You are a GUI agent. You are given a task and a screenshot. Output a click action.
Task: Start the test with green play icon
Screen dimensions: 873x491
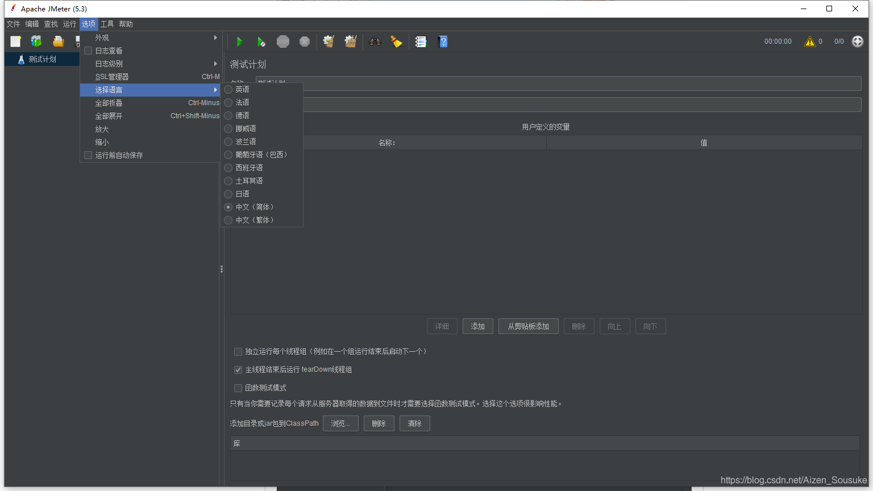coord(239,41)
